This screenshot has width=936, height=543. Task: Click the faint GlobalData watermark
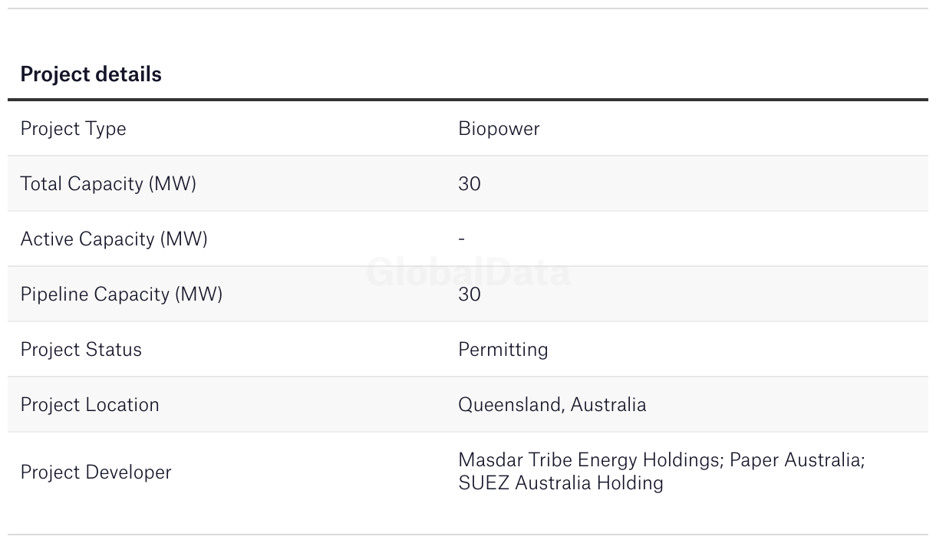[x=468, y=273]
